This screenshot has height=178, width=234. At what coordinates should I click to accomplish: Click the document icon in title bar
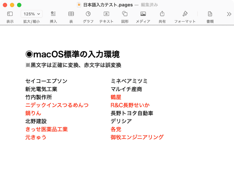click(79, 5)
